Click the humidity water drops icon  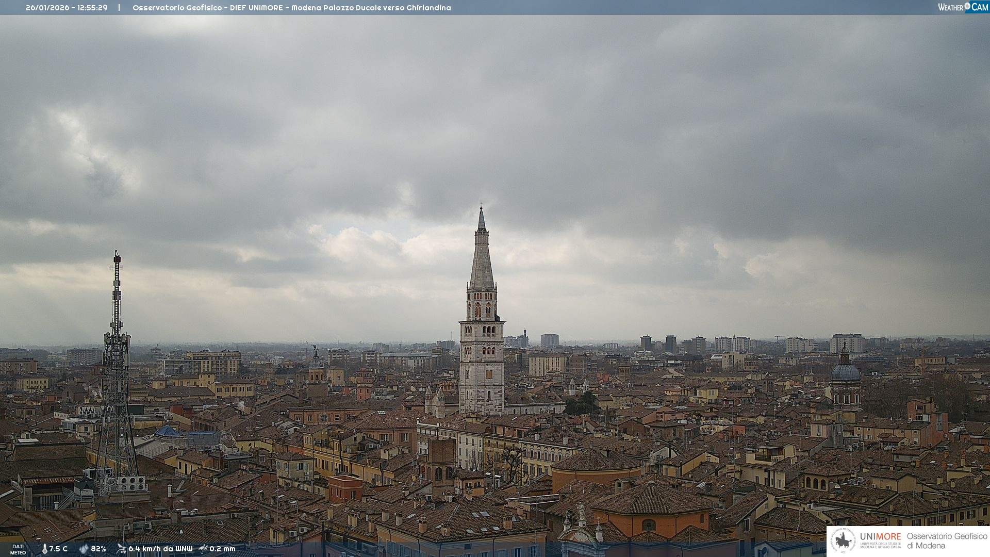click(x=84, y=549)
